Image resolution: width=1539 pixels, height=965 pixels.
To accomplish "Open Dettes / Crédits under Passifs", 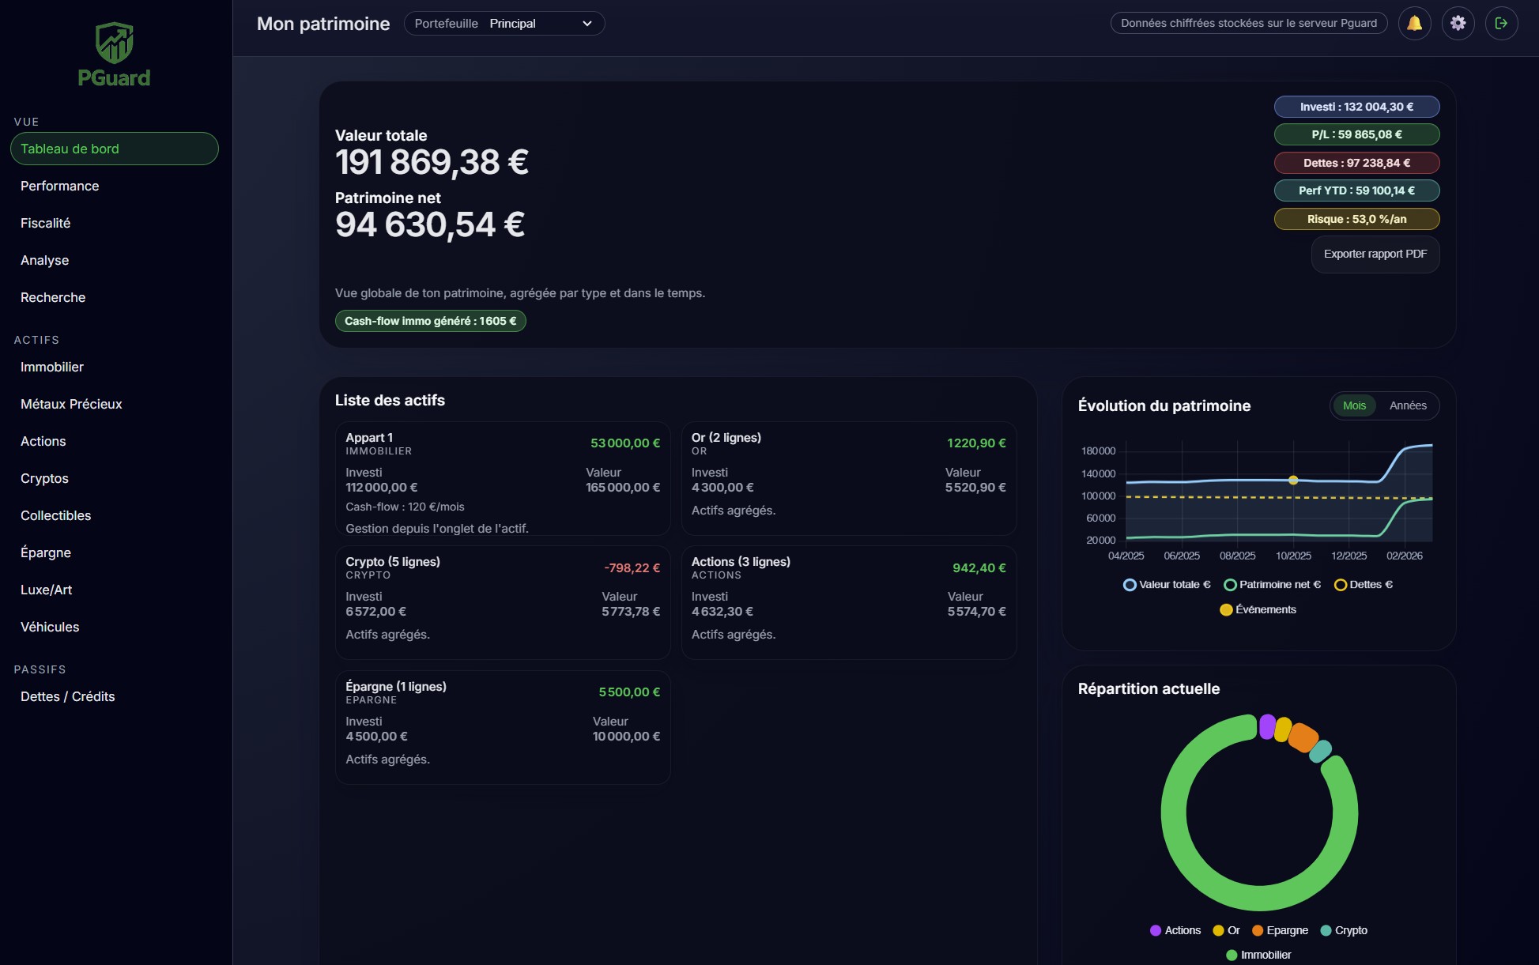I will point(68,696).
